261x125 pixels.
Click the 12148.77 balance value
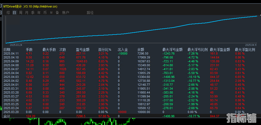click(144, 85)
